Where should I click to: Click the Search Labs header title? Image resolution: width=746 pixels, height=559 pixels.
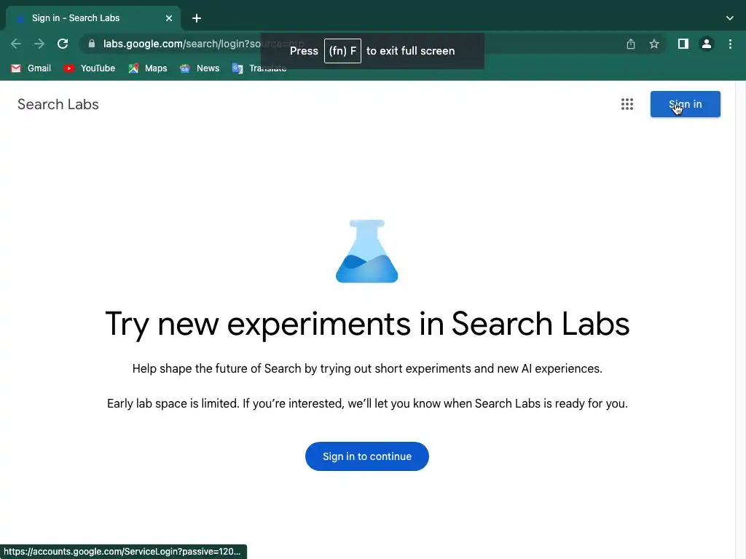click(58, 104)
